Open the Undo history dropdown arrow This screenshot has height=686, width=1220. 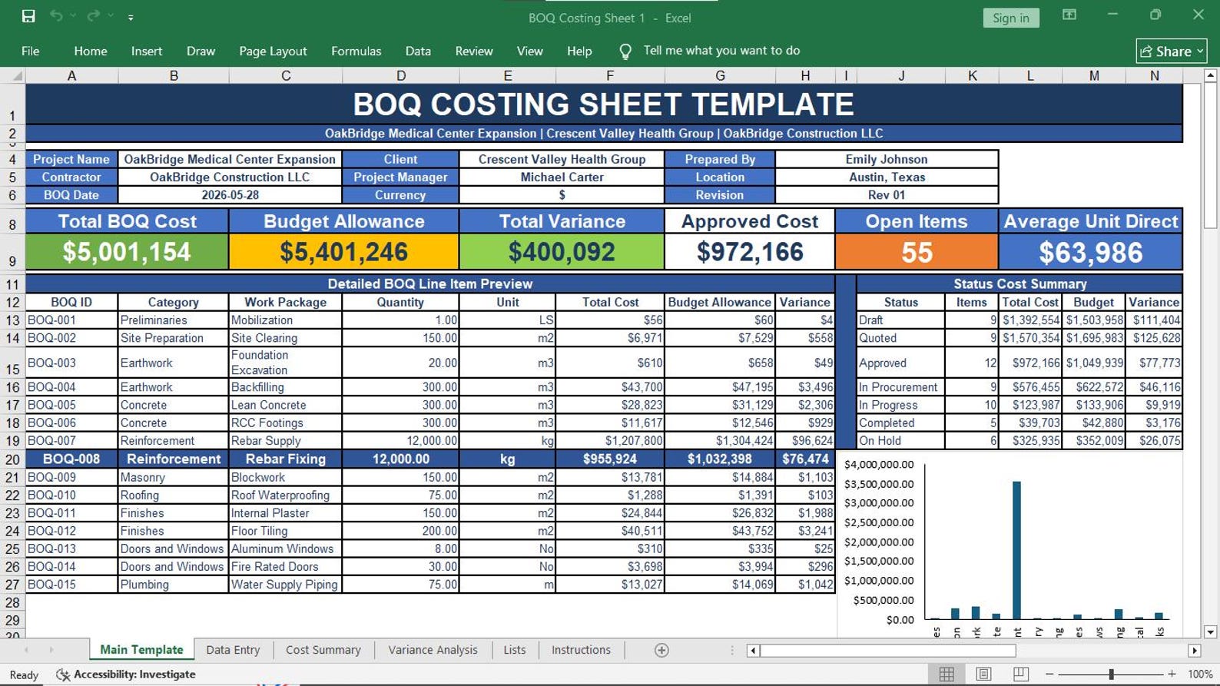coord(74,16)
